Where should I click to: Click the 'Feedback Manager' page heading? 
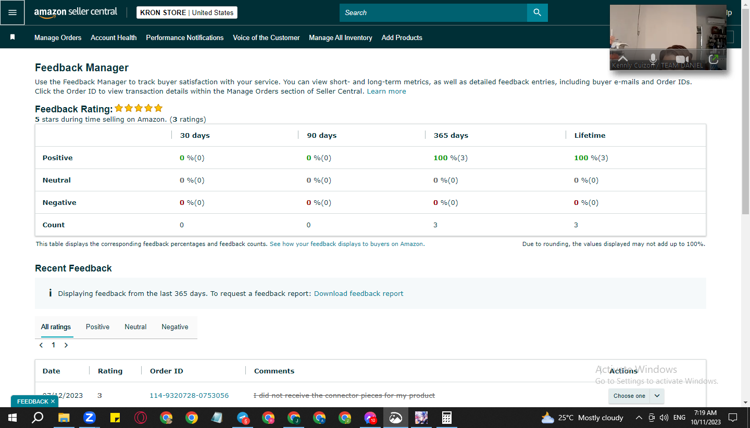82,68
